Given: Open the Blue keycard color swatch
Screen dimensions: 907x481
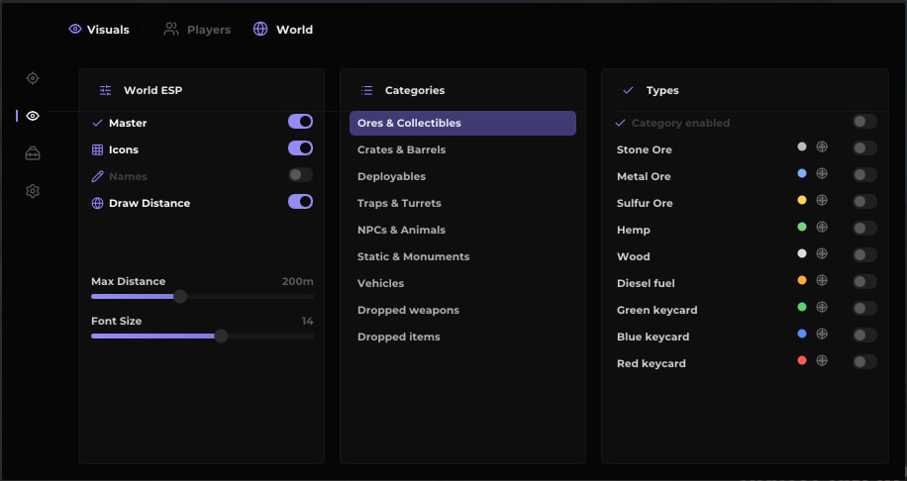Looking at the screenshot, I should click(x=802, y=334).
